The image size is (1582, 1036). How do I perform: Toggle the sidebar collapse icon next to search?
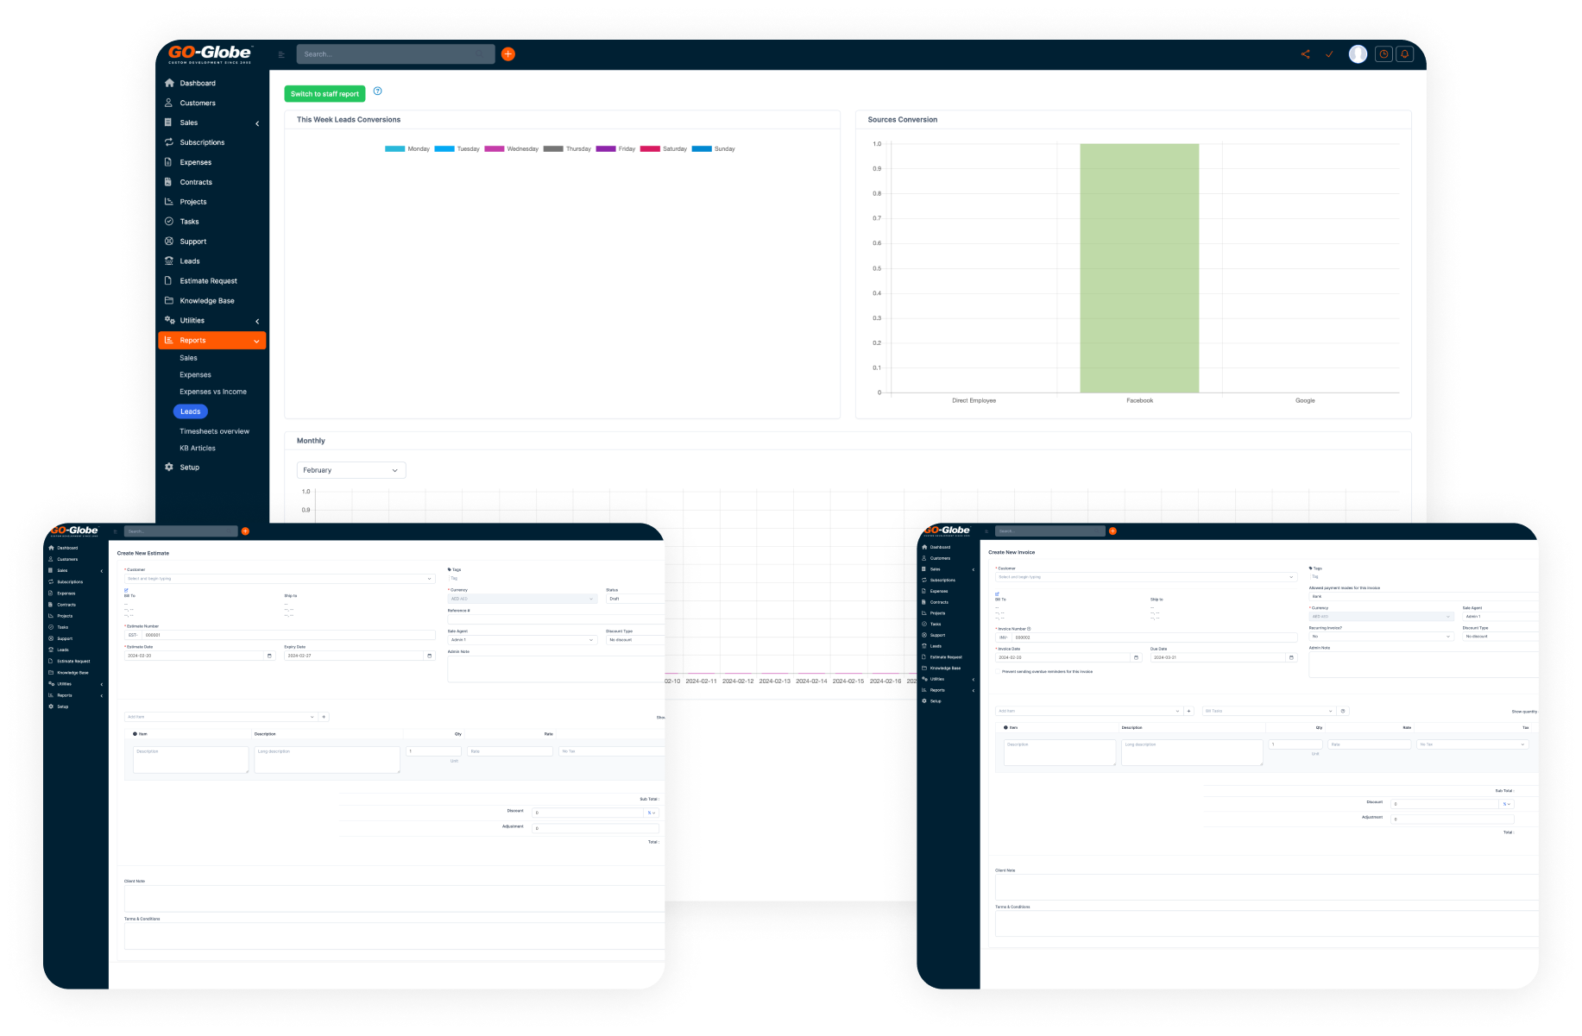tap(281, 54)
